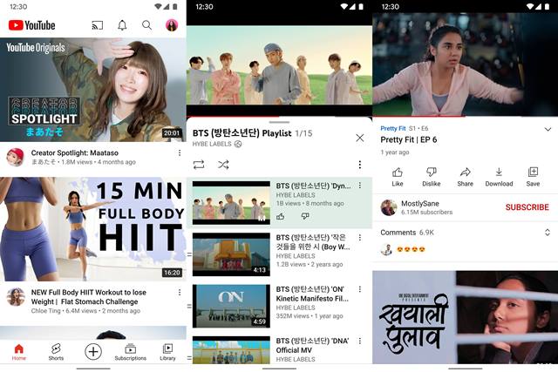Toggle playlist shuffle

tap(223, 165)
